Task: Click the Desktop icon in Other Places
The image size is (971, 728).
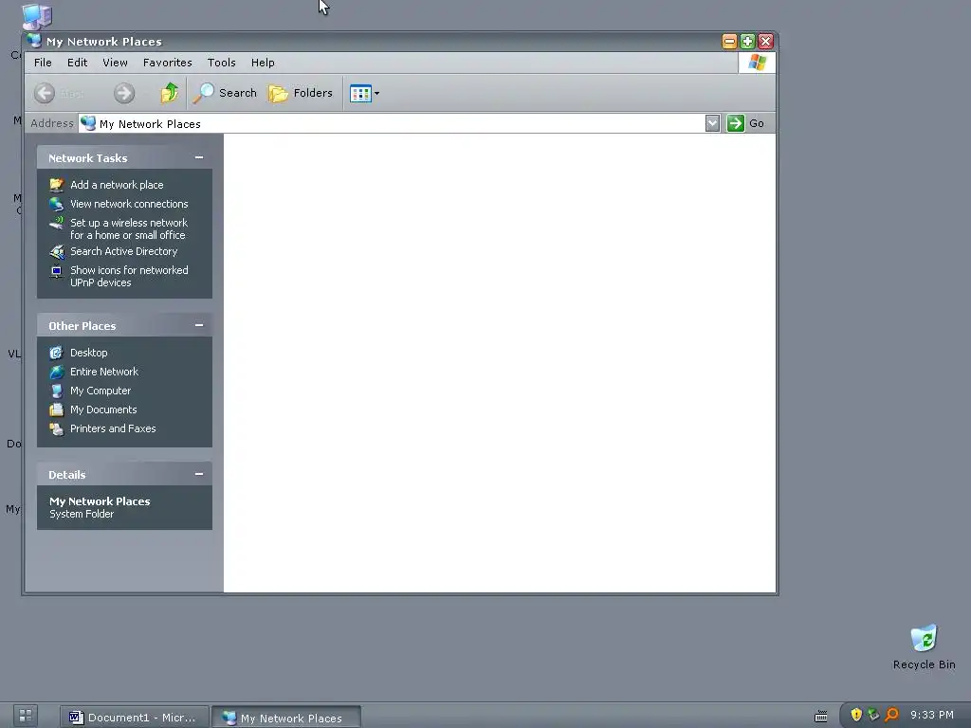Action: tap(56, 353)
